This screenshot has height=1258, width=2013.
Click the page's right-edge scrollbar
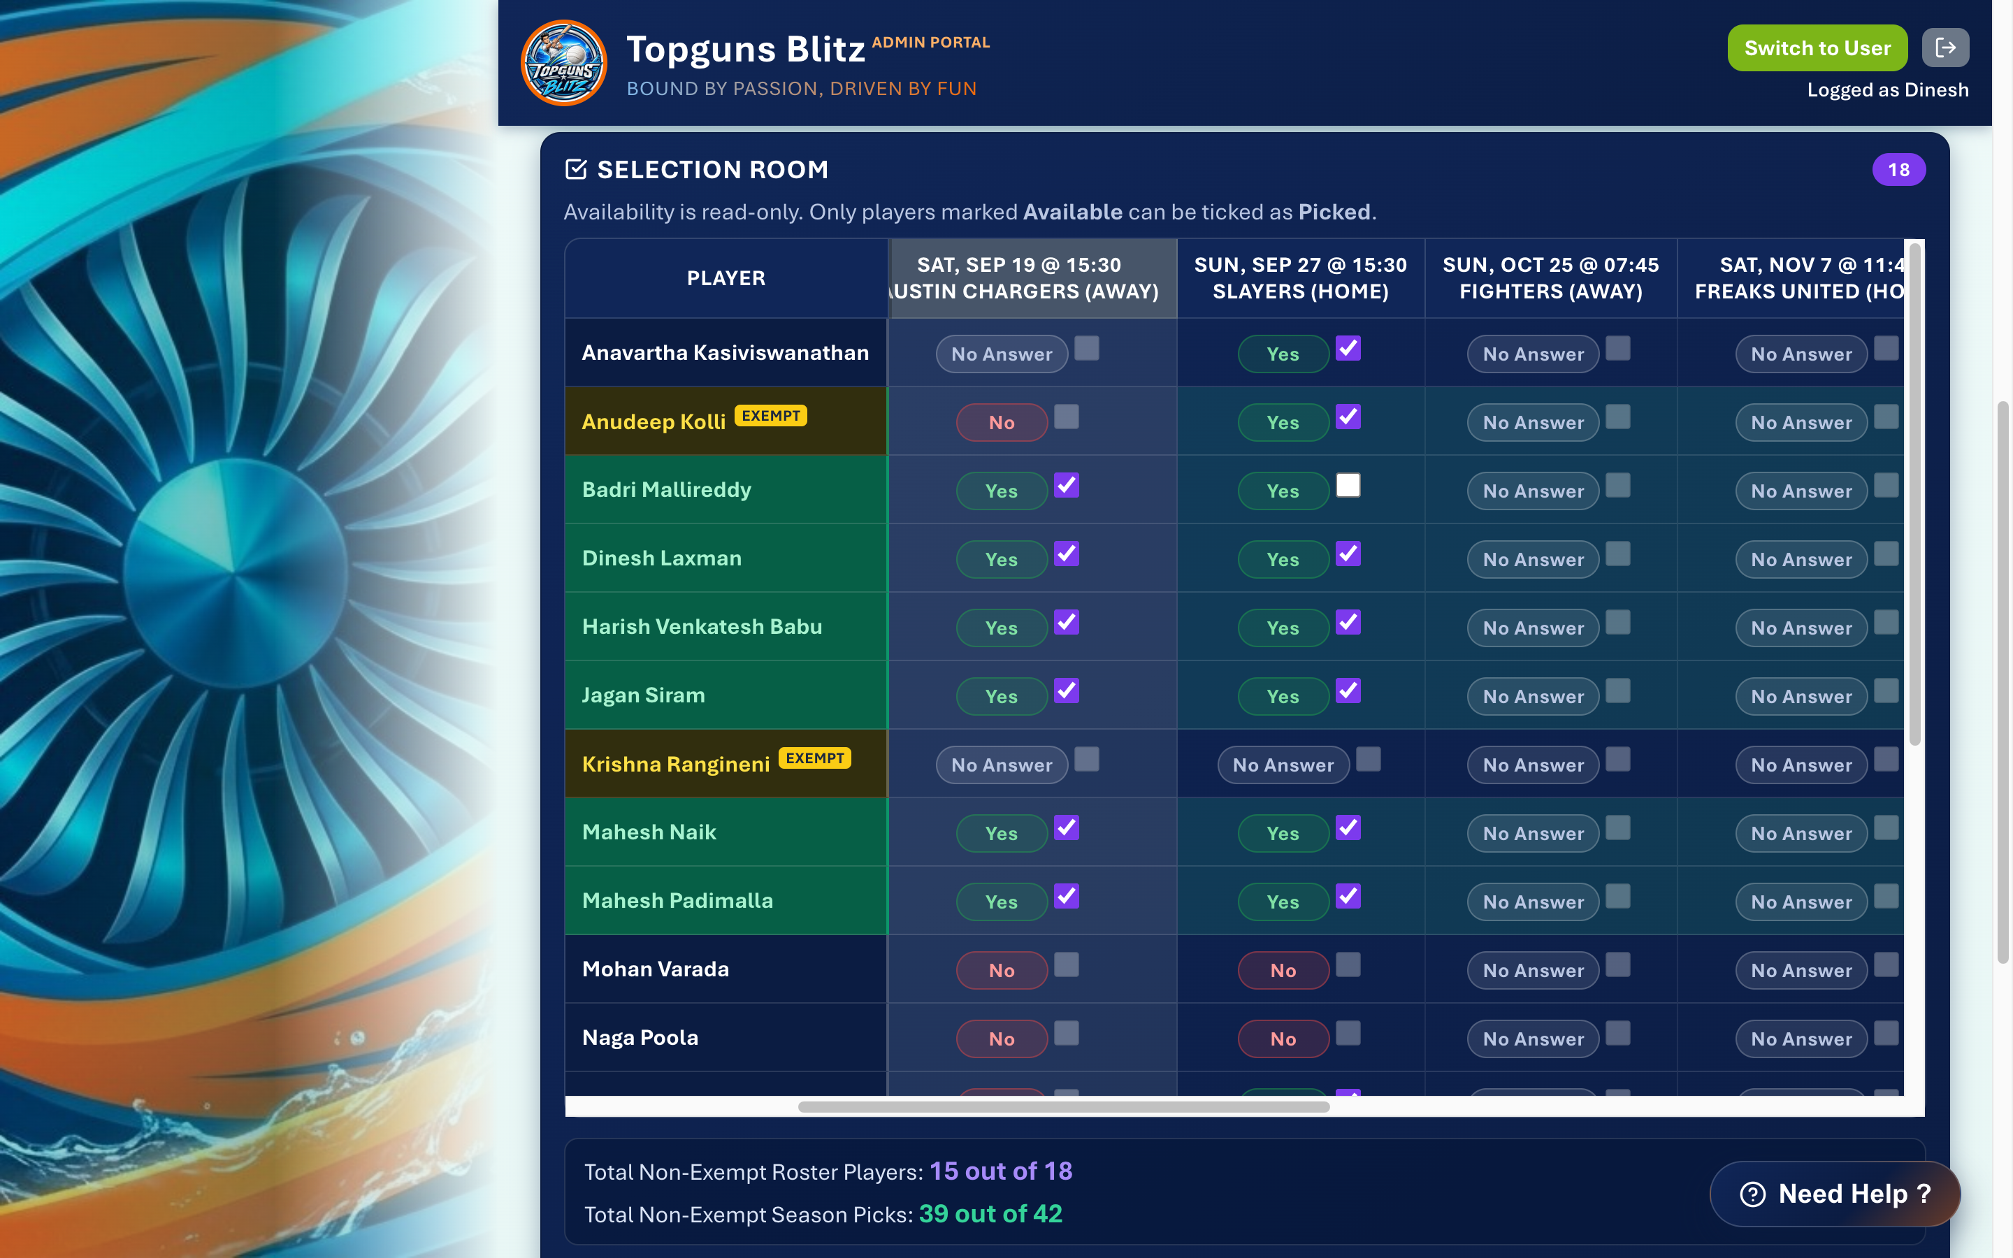(x=2003, y=682)
